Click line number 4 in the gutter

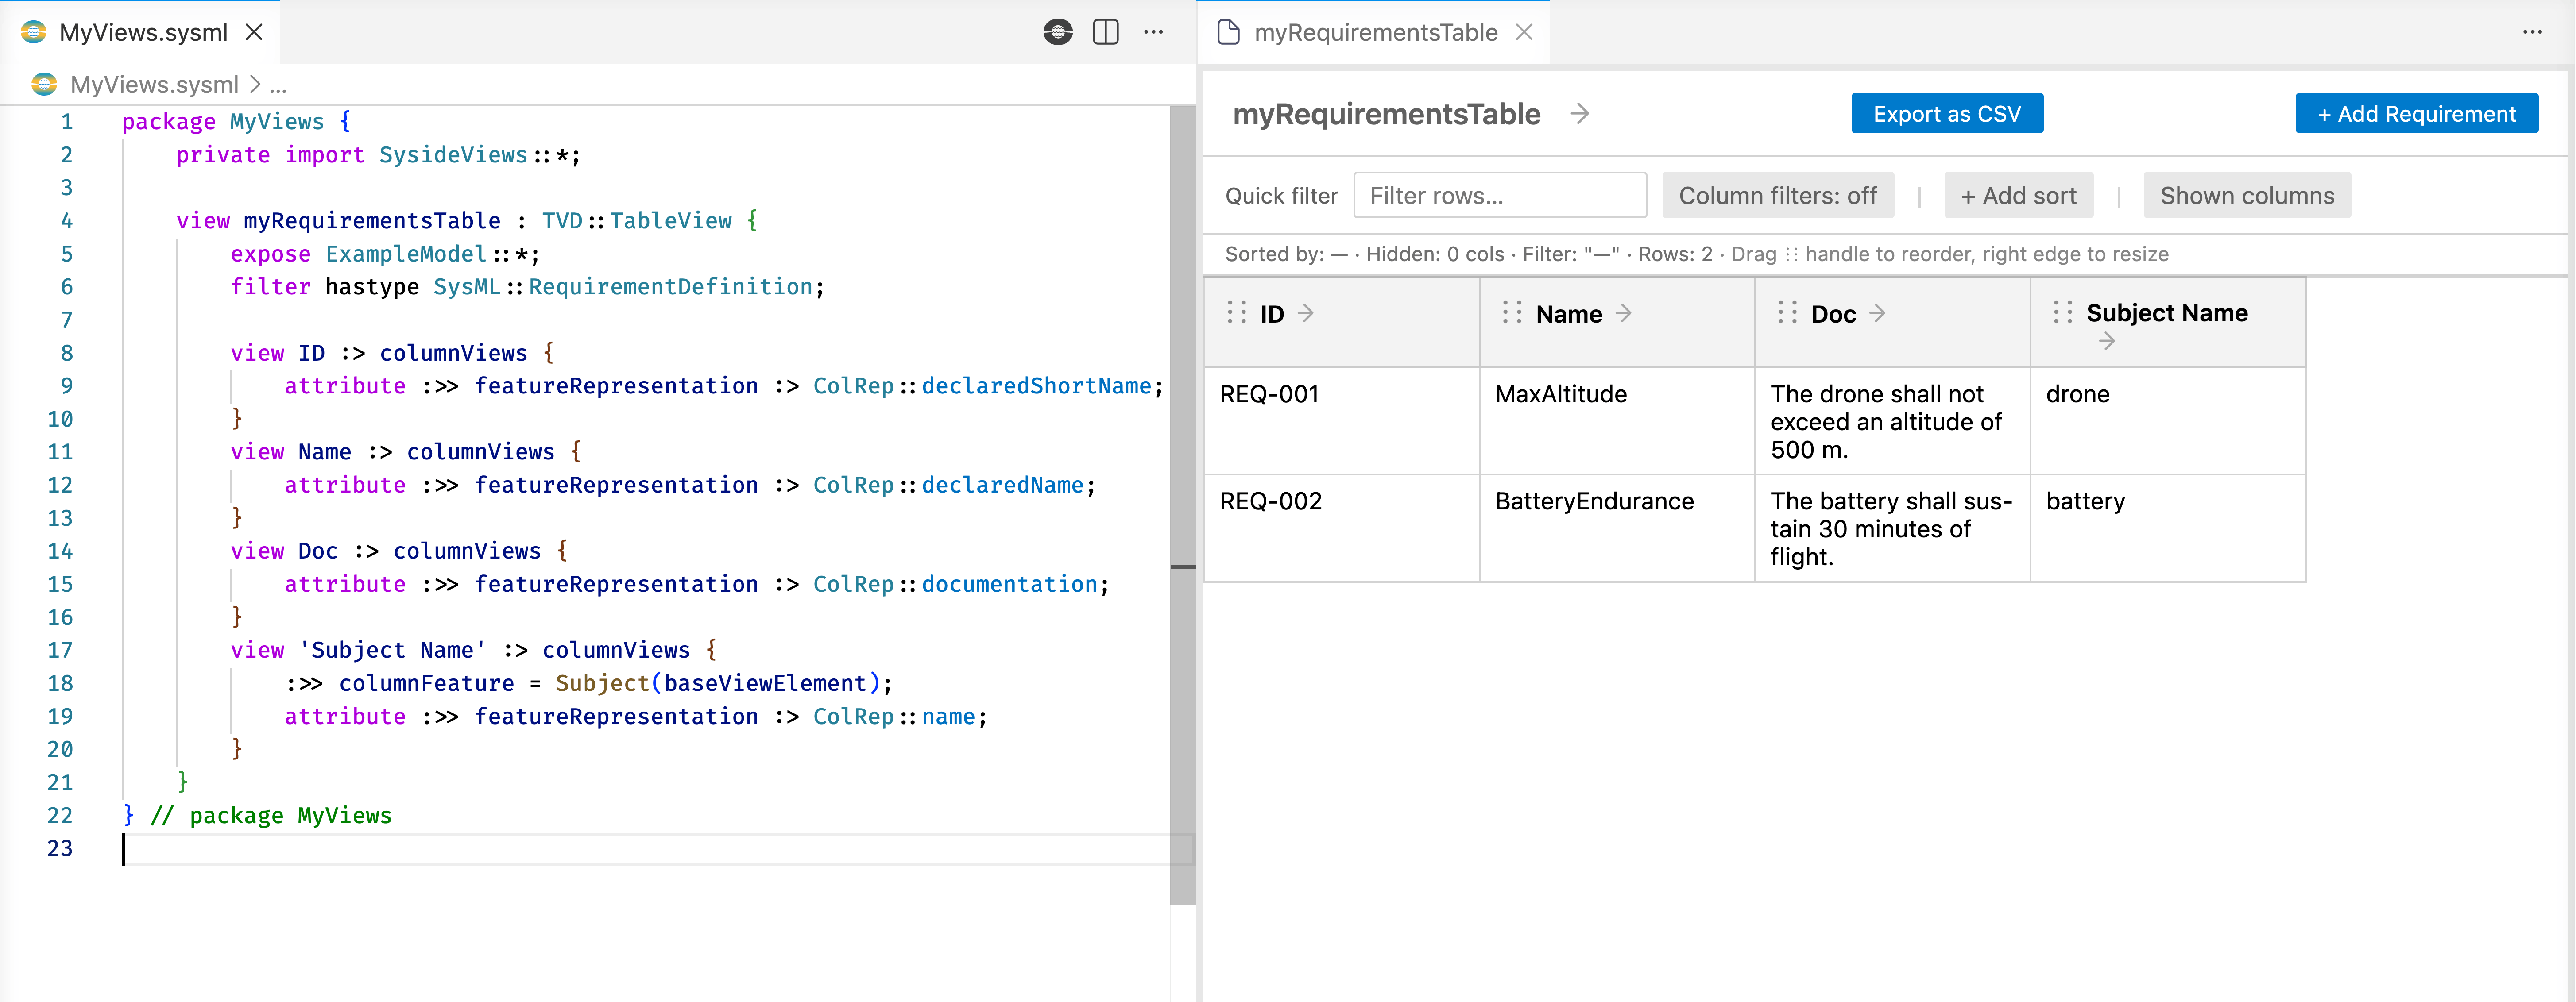click(x=66, y=221)
